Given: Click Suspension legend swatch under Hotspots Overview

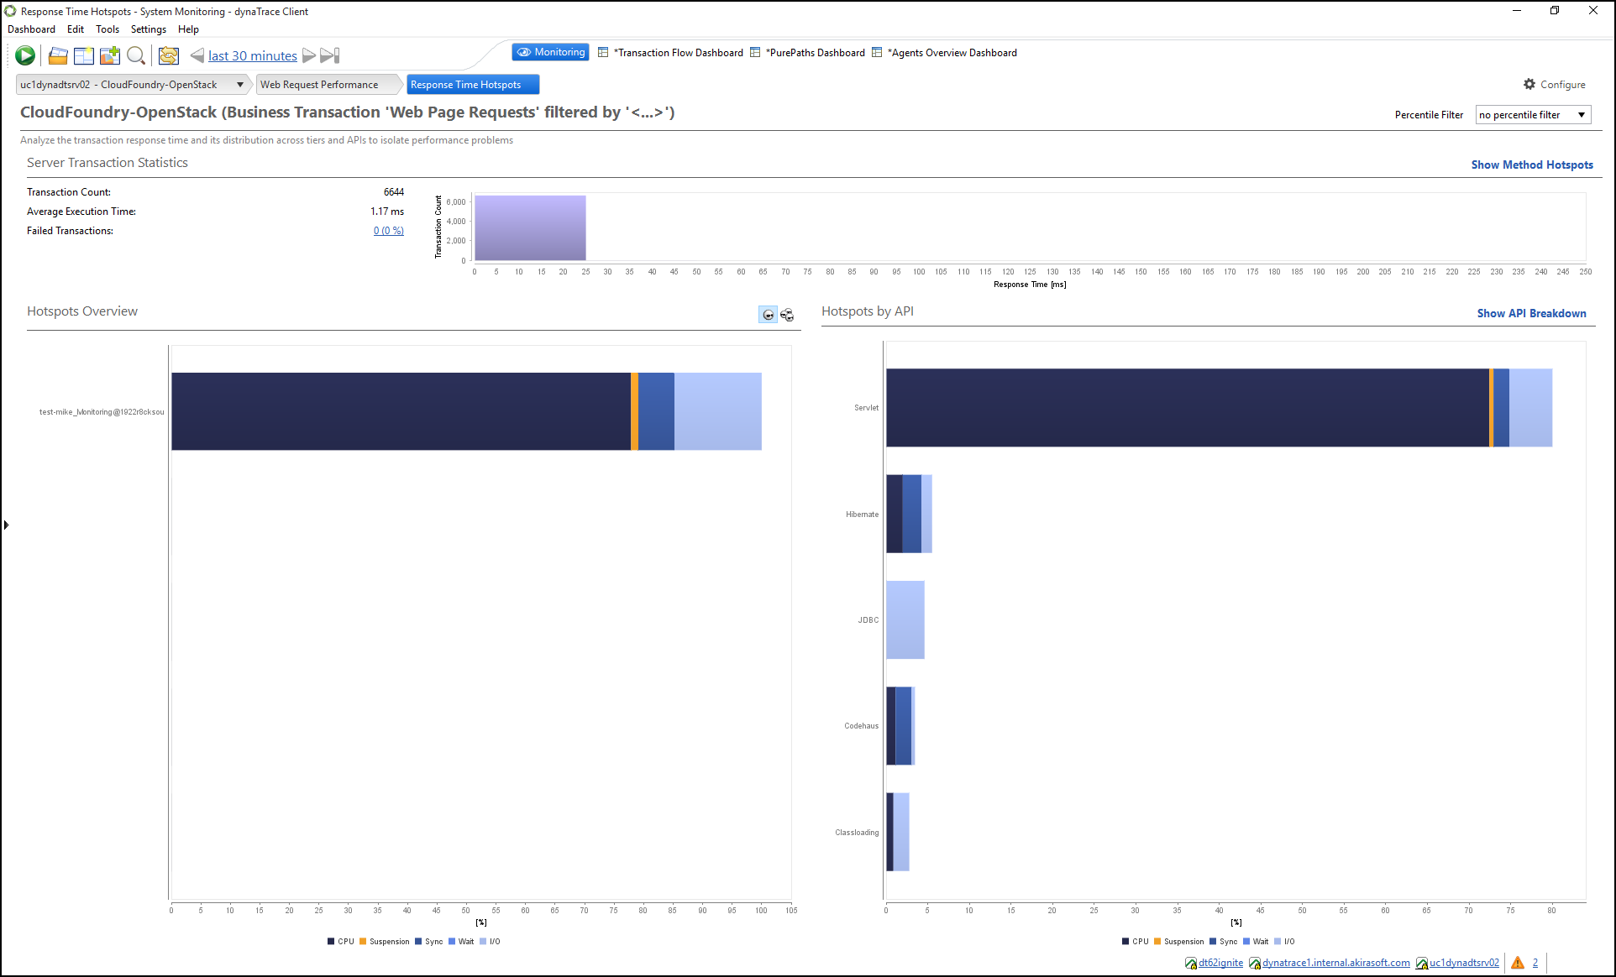Looking at the screenshot, I should (x=363, y=942).
